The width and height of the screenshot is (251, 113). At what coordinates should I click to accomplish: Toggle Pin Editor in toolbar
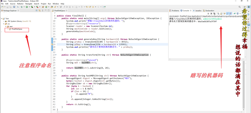[104, 7]
